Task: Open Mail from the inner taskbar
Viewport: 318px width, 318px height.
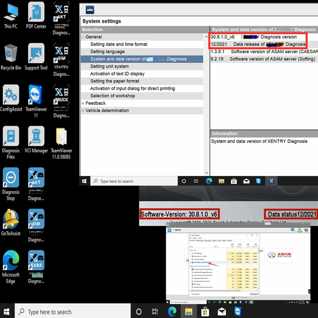Action: point(246,181)
